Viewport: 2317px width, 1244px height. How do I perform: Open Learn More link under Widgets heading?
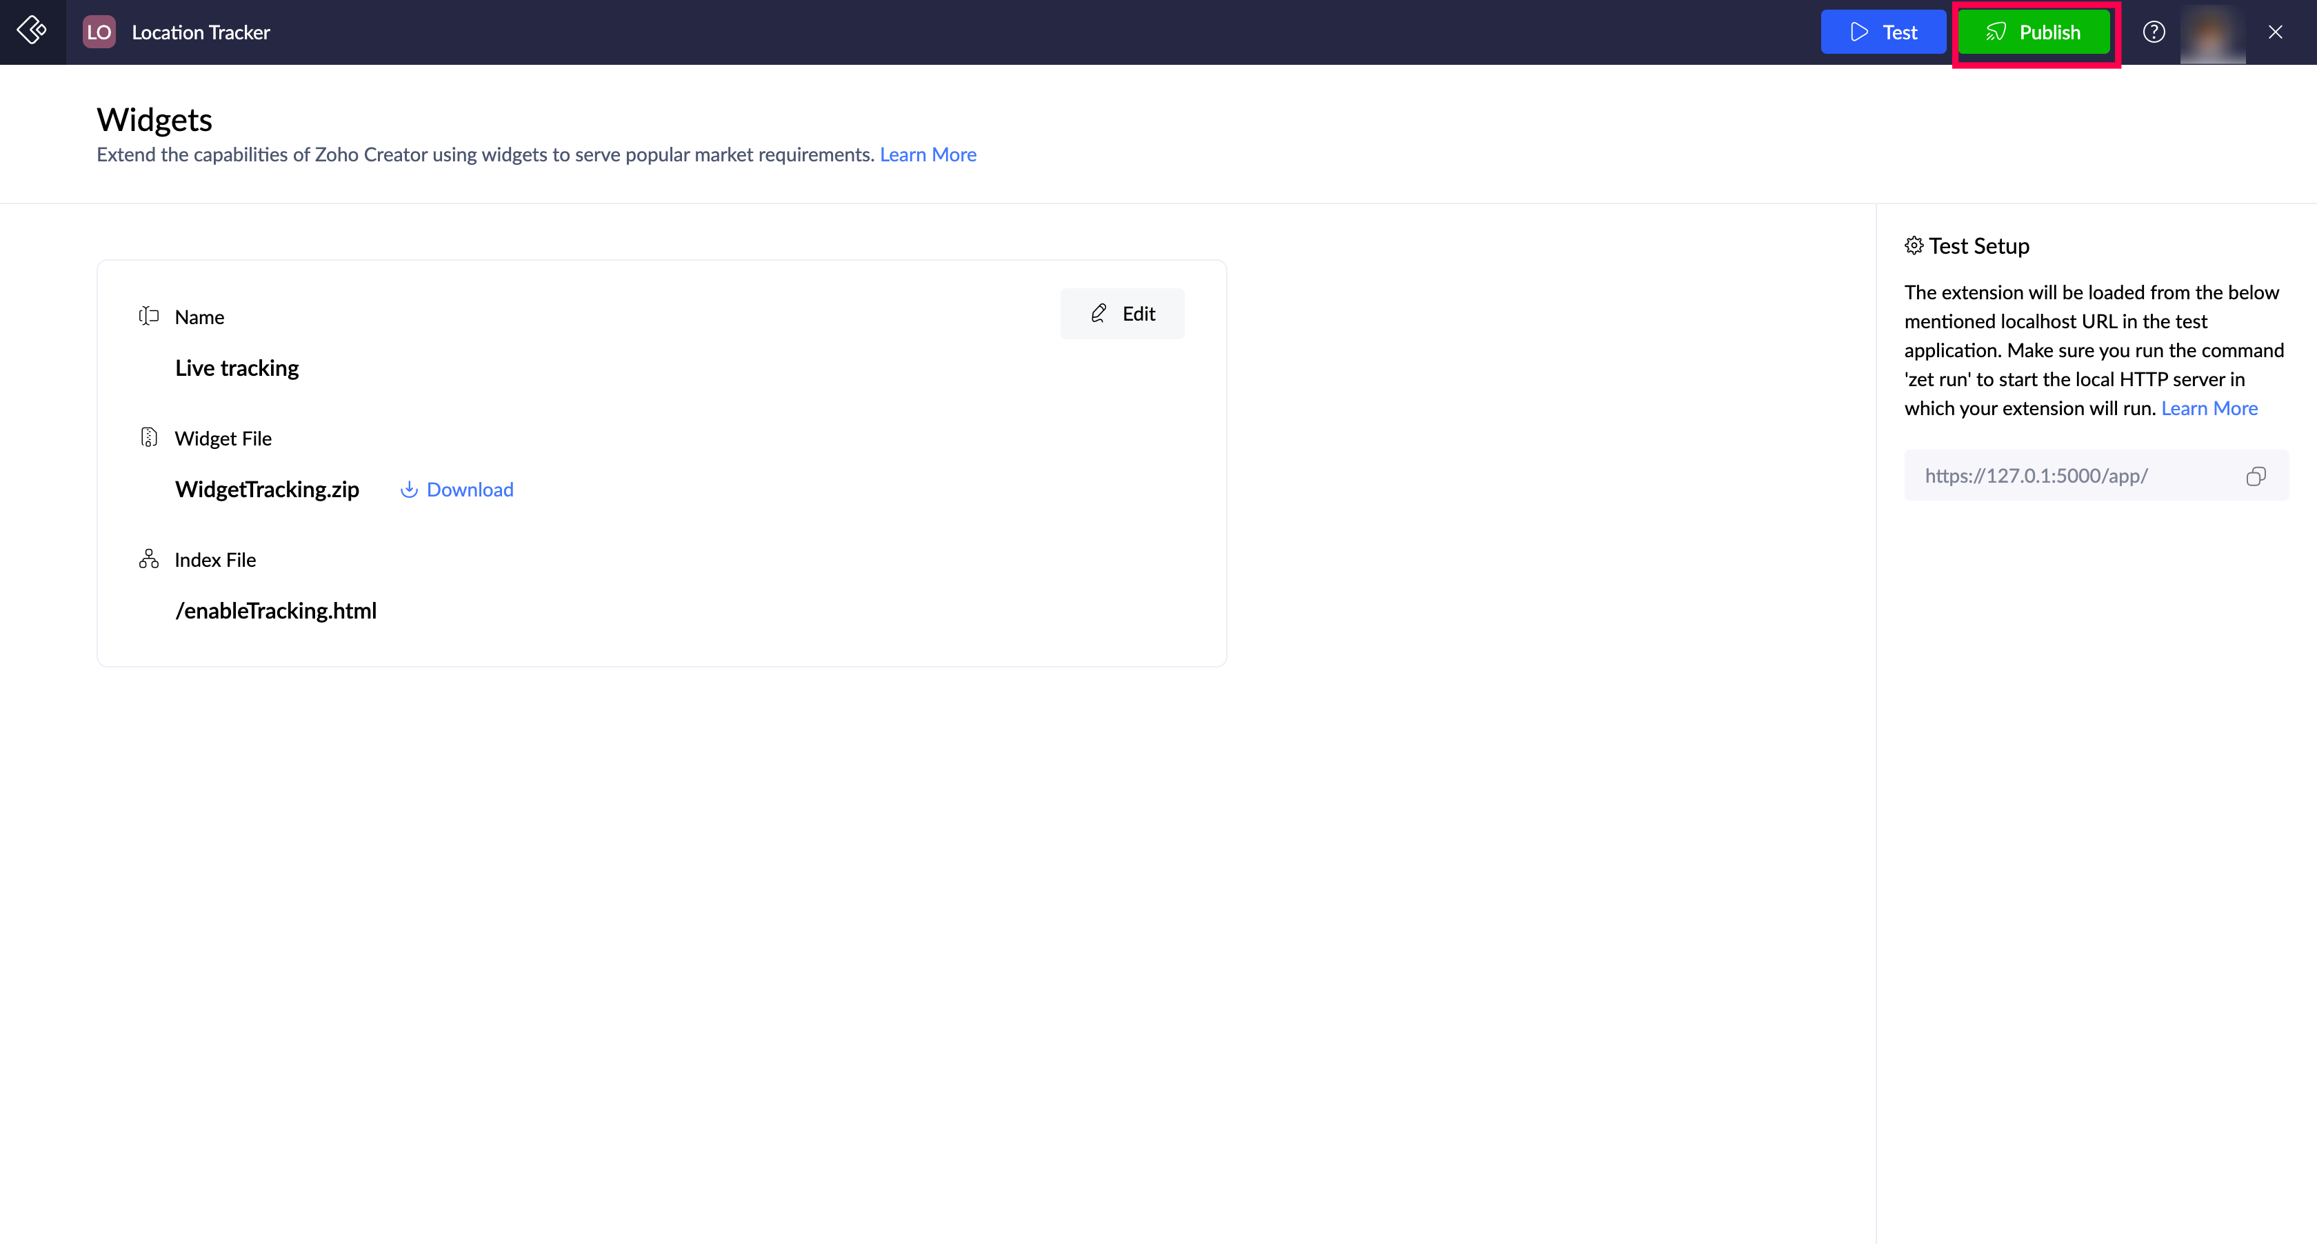927,154
